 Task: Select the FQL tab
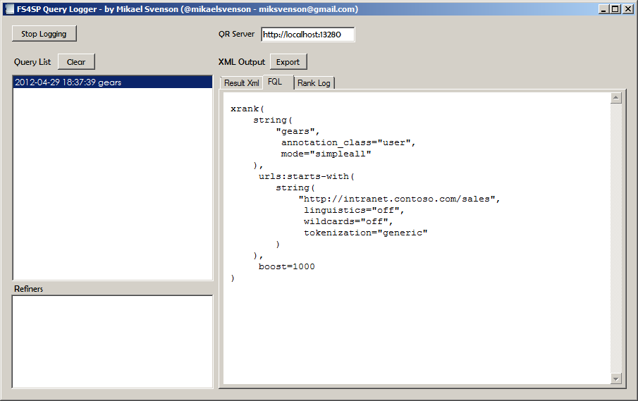pos(278,82)
